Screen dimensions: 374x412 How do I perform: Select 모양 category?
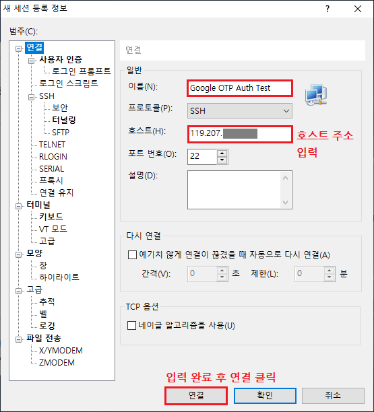(34, 253)
